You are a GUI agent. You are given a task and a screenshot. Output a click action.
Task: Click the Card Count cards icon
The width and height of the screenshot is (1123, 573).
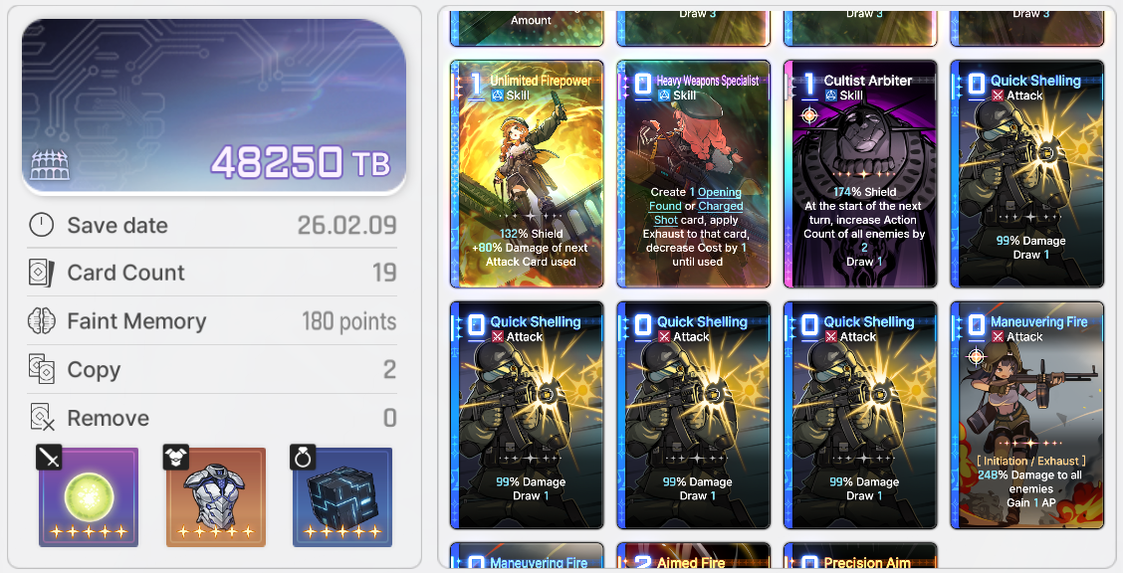(42, 273)
